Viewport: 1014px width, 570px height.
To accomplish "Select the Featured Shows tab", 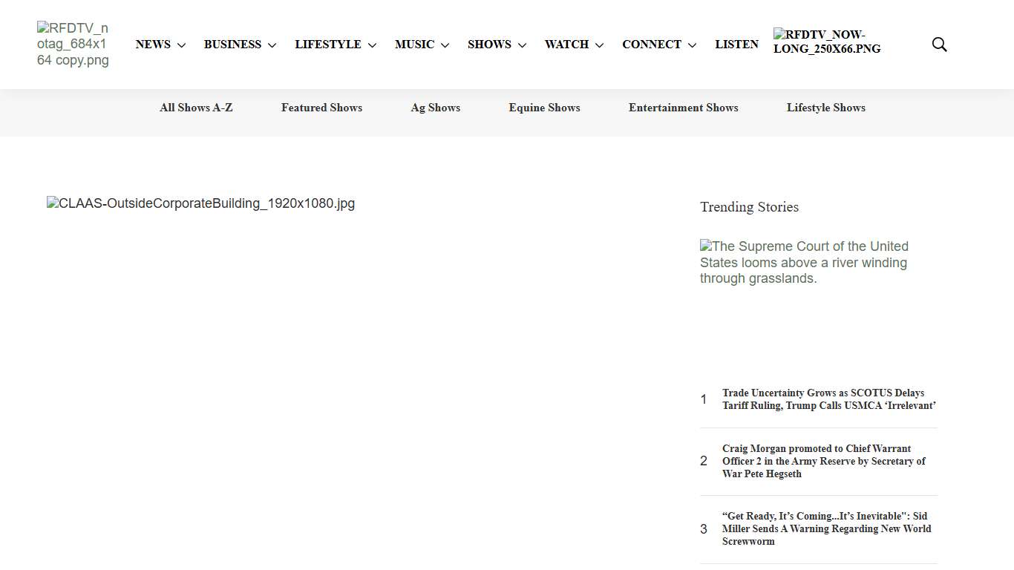I will point(321,108).
